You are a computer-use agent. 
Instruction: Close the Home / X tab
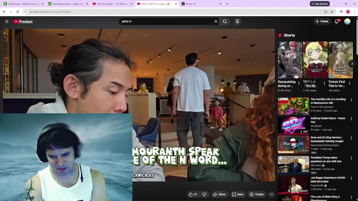pyautogui.click(x=220, y=4)
